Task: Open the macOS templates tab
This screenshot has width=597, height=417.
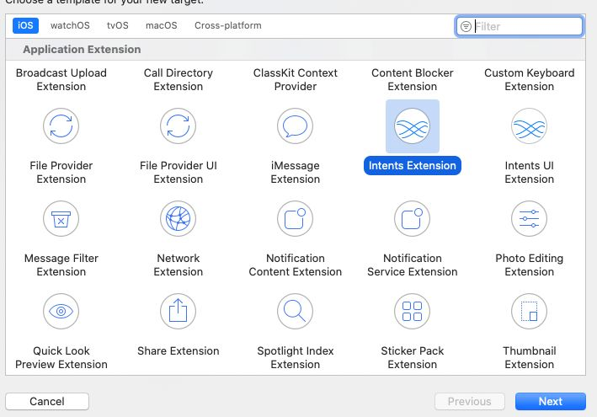Action: 162,25
